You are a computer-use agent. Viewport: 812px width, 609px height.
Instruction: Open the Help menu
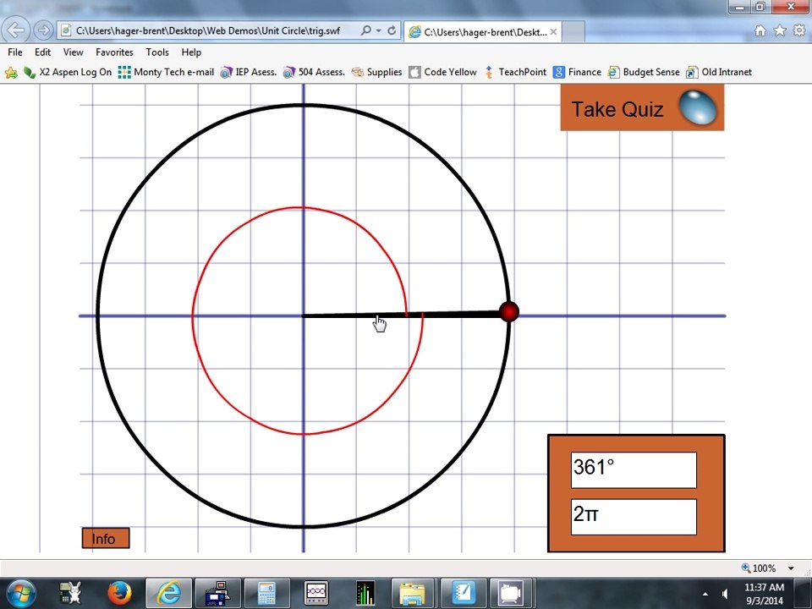pos(191,52)
